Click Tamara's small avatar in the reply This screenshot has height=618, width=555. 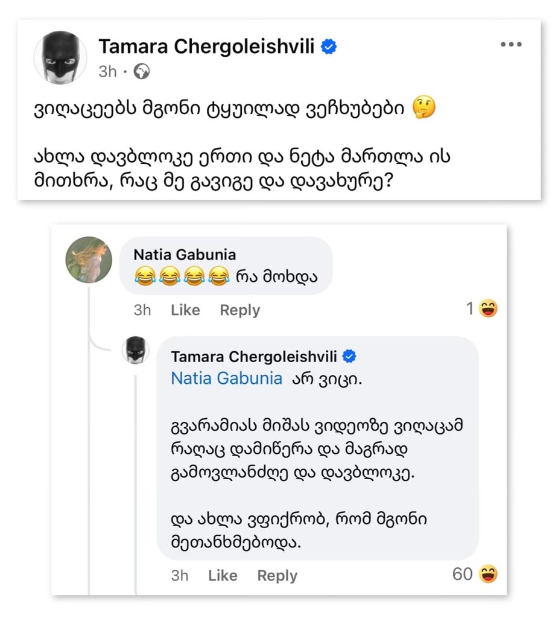point(135,350)
